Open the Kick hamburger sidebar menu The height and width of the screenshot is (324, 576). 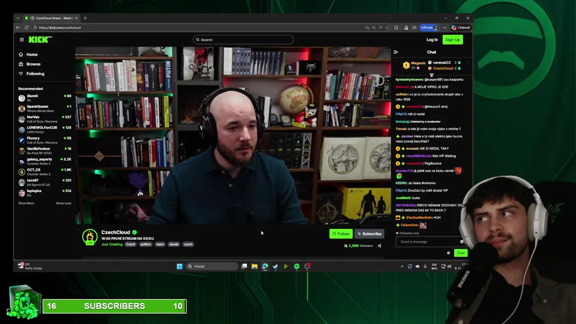pos(22,40)
